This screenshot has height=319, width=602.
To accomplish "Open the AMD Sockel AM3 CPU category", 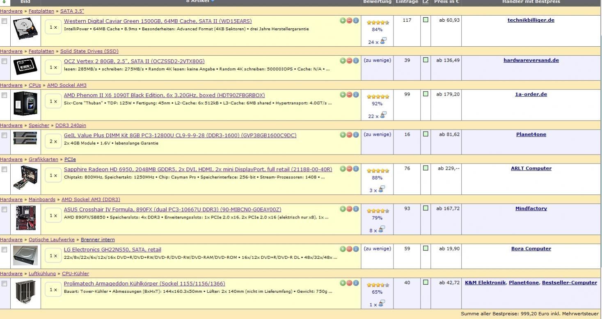I will point(67,85).
